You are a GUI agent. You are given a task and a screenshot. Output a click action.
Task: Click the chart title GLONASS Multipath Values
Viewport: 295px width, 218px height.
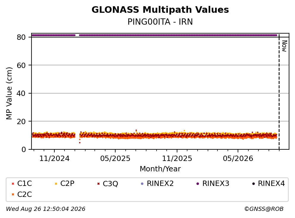tap(160, 10)
